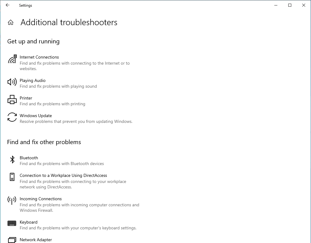Navigate back with the back arrow
The width and height of the screenshot is (311, 243).
pyautogui.click(x=8, y=5)
